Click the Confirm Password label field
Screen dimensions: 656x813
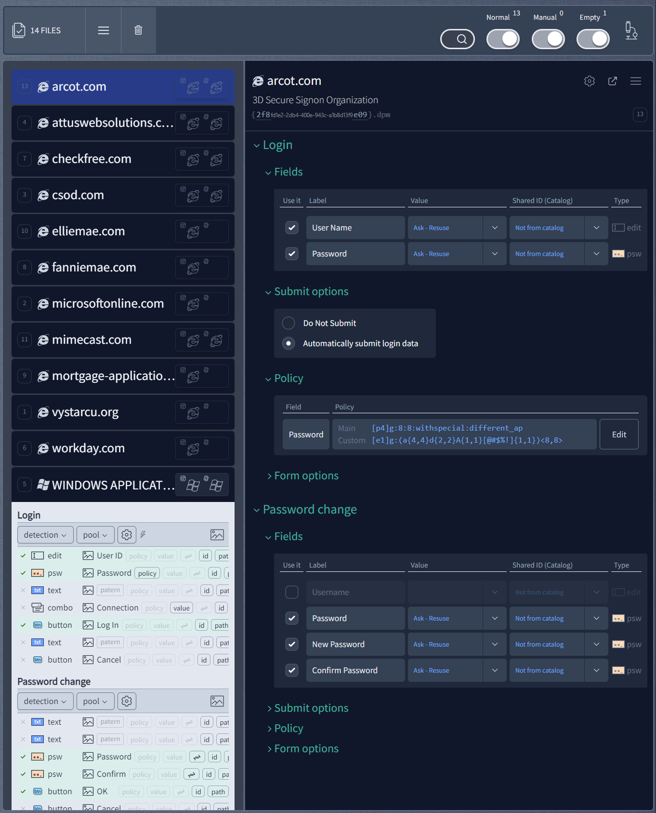[x=355, y=670]
